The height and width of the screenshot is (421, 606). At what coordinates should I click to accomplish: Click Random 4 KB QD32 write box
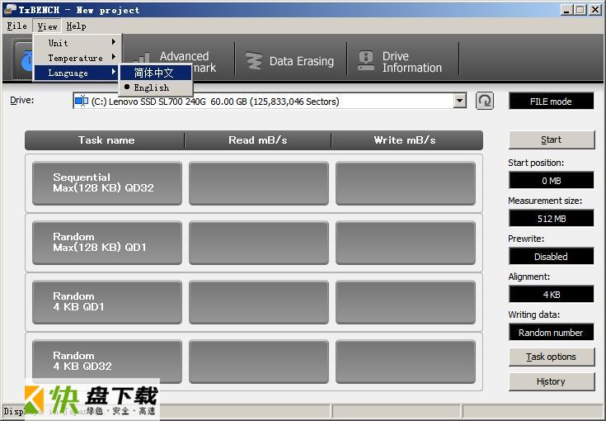[406, 362]
